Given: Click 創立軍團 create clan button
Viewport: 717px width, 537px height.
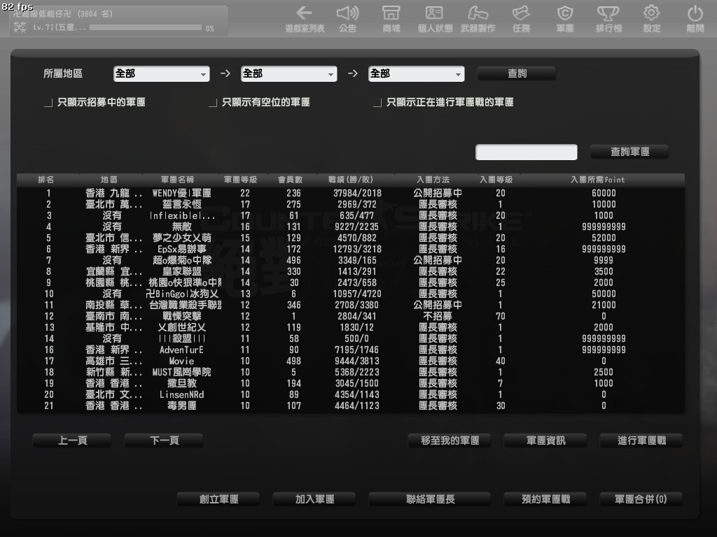Looking at the screenshot, I should [x=218, y=499].
